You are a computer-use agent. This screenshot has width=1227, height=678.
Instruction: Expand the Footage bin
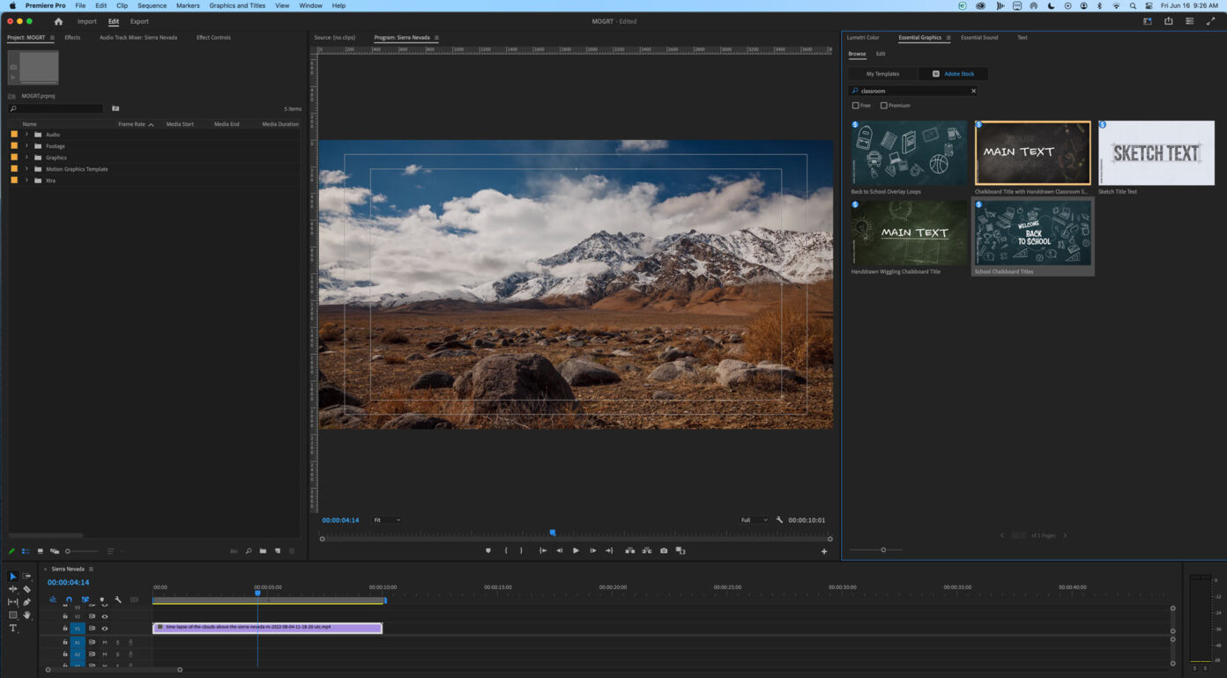26,145
